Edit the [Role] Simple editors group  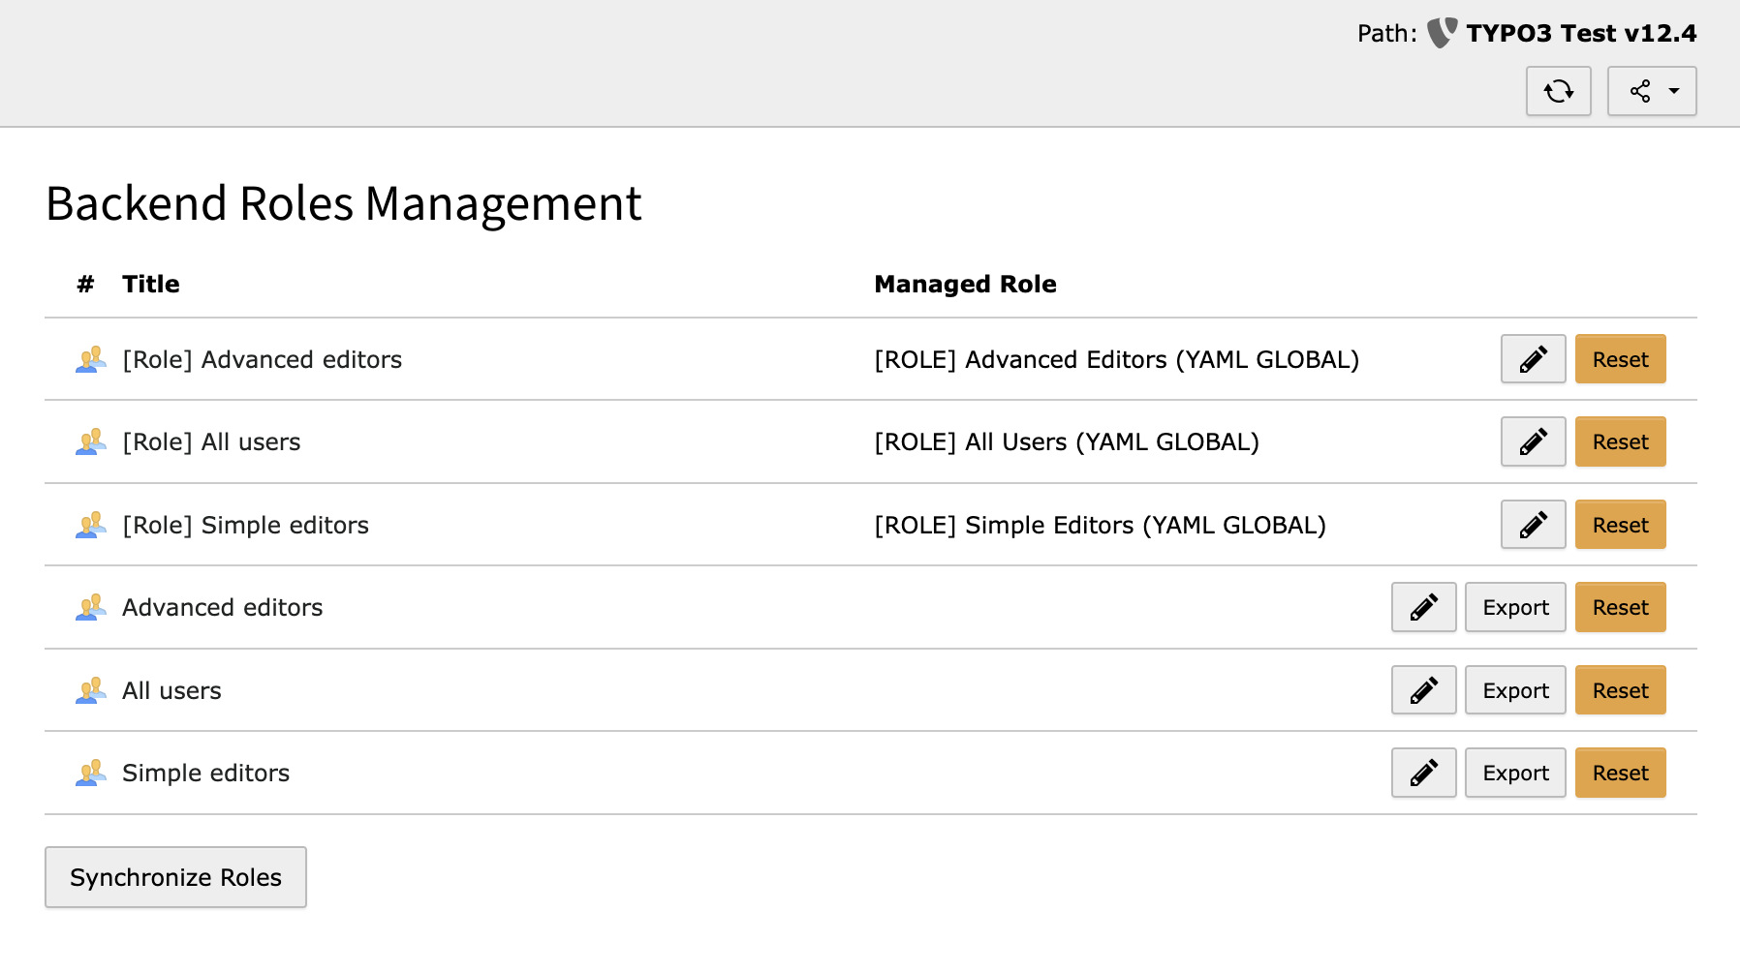1533,525
